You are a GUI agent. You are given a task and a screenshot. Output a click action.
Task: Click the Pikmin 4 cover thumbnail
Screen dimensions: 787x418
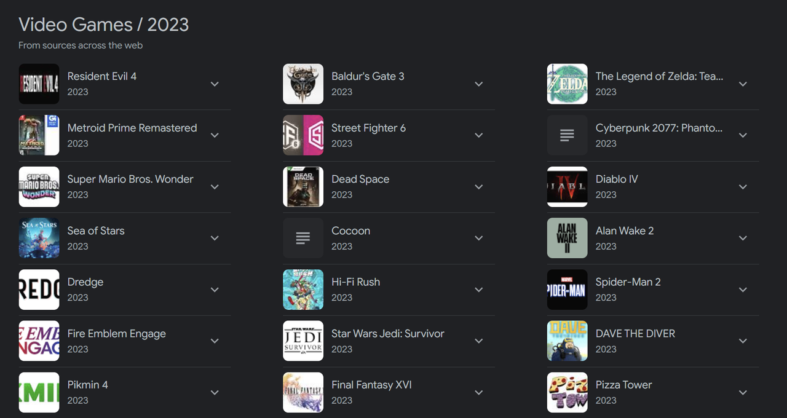pyautogui.click(x=39, y=392)
